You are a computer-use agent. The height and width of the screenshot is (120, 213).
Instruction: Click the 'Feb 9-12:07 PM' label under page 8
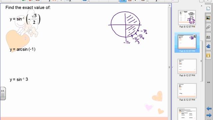coord(187,100)
